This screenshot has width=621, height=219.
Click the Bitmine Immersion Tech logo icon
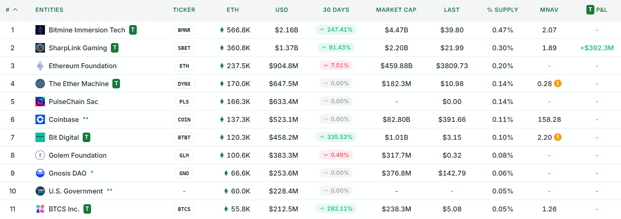pos(40,30)
